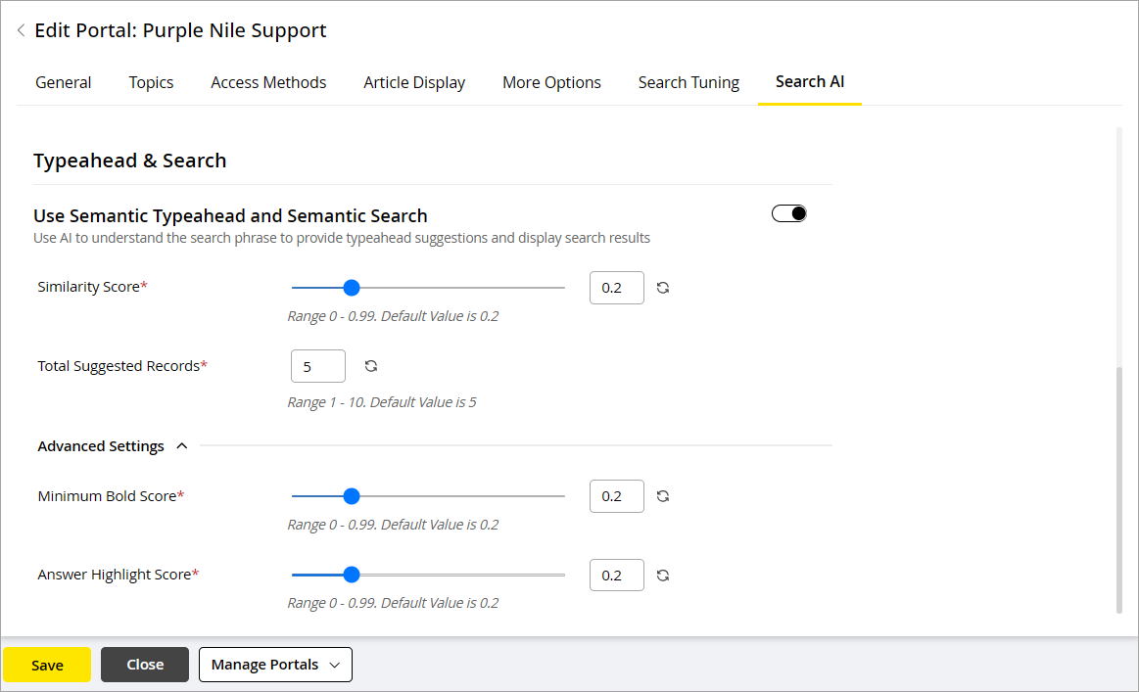Toggle Use Semantic Typeahead and Semantic Search
Viewport: 1139px width, 692px height.
[x=789, y=213]
